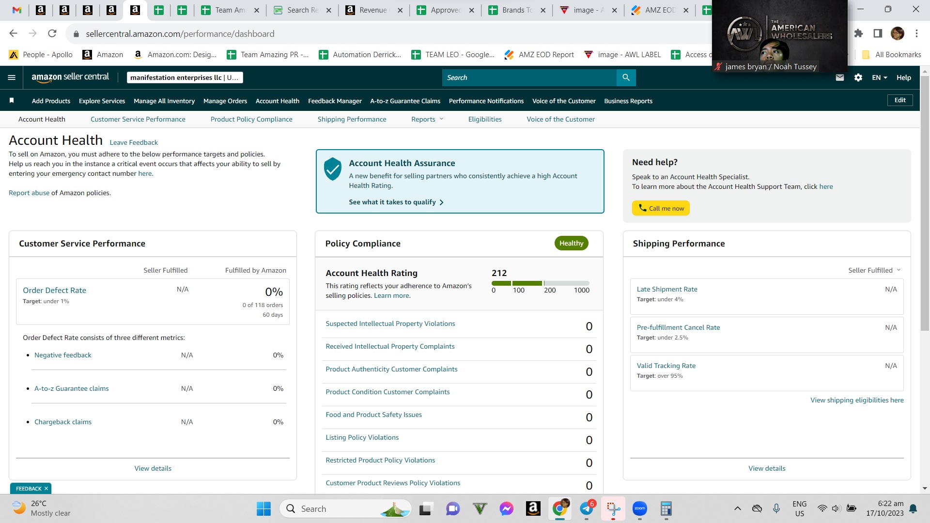The width and height of the screenshot is (930, 523).
Task: Open the Eligibilities tab
Action: point(485,119)
